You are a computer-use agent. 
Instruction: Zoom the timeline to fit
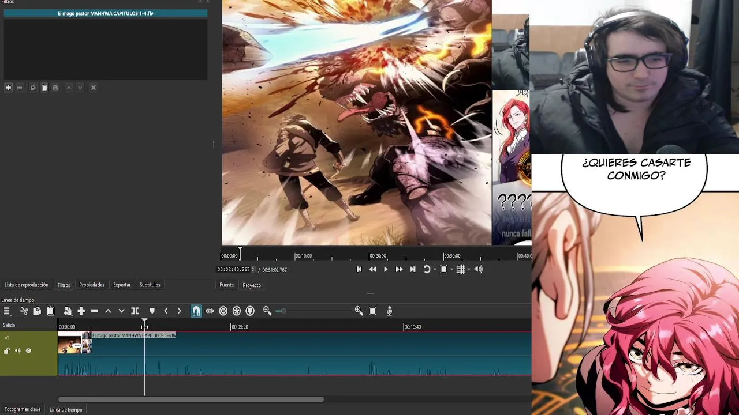pyautogui.click(x=372, y=311)
